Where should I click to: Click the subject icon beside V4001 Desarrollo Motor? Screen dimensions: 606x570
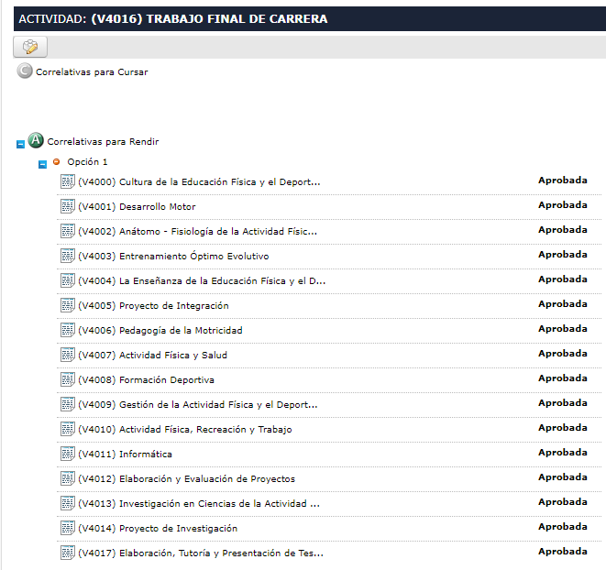[67, 206]
